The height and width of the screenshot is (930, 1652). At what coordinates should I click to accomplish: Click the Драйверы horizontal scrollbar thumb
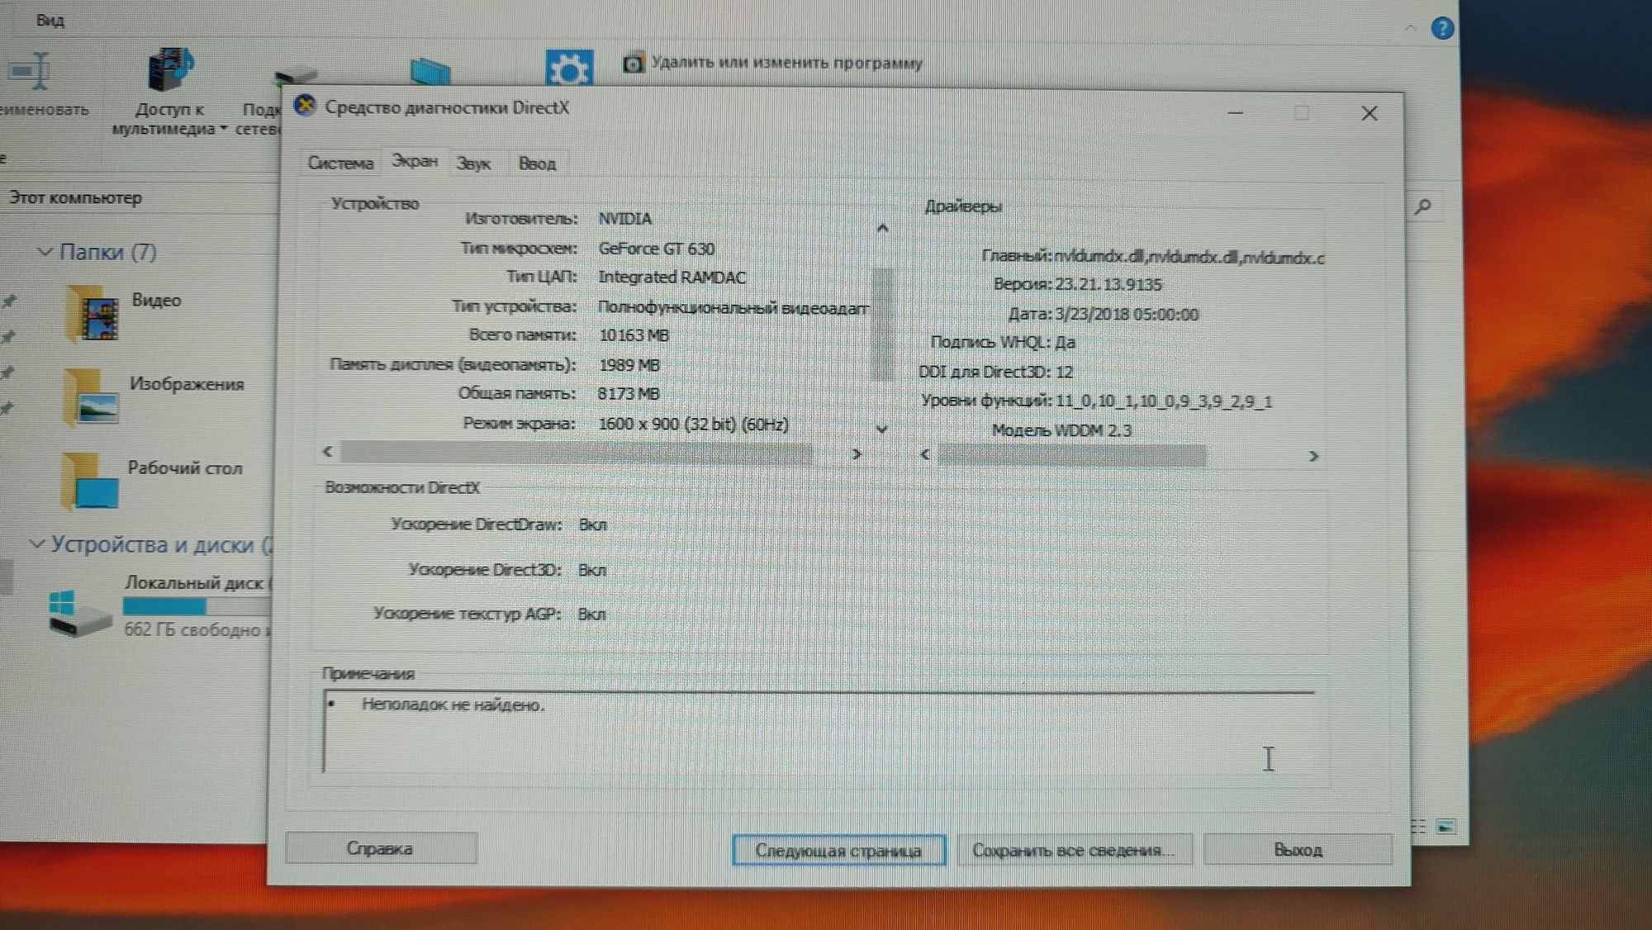[1072, 455]
